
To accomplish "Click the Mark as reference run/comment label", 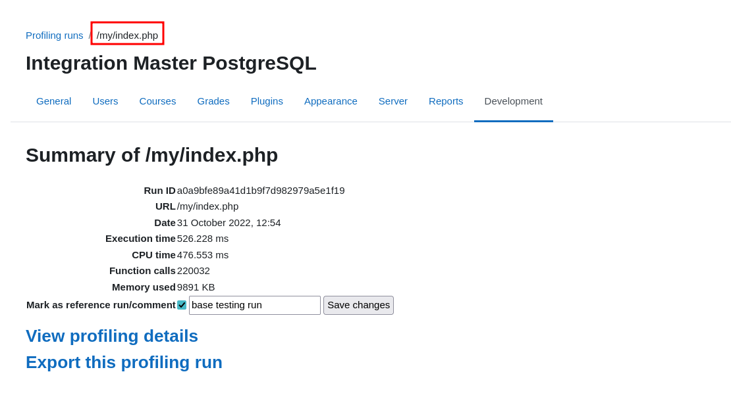I will click(101, 305).
